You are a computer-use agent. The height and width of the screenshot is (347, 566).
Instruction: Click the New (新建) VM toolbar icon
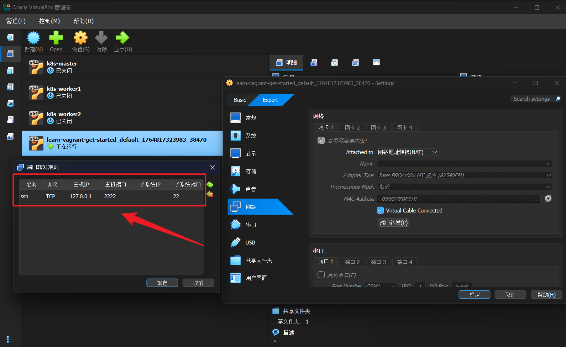coord(33,38)
